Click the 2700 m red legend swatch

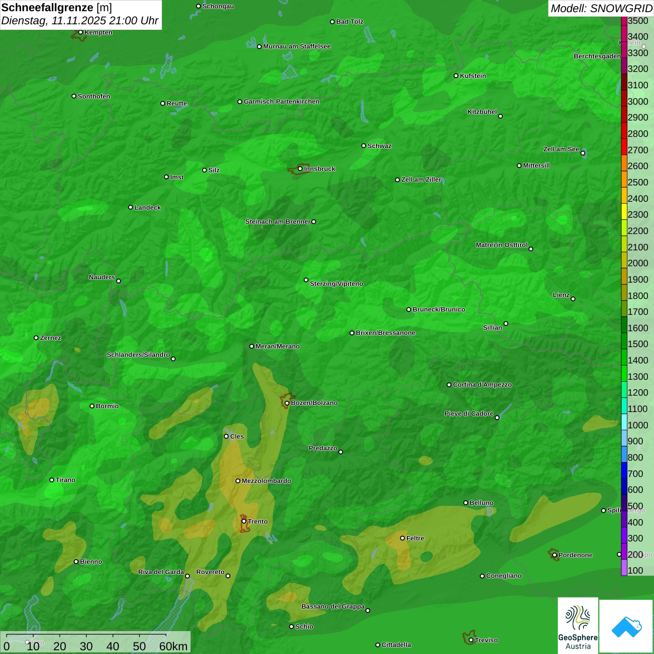(x=624, y=147)
